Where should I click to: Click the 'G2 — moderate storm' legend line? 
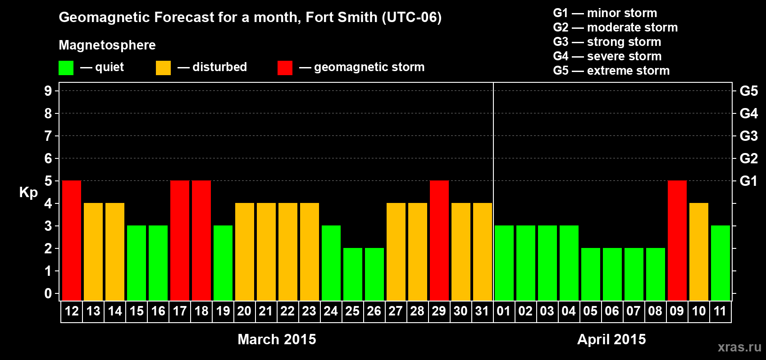[x=616, y=27]
